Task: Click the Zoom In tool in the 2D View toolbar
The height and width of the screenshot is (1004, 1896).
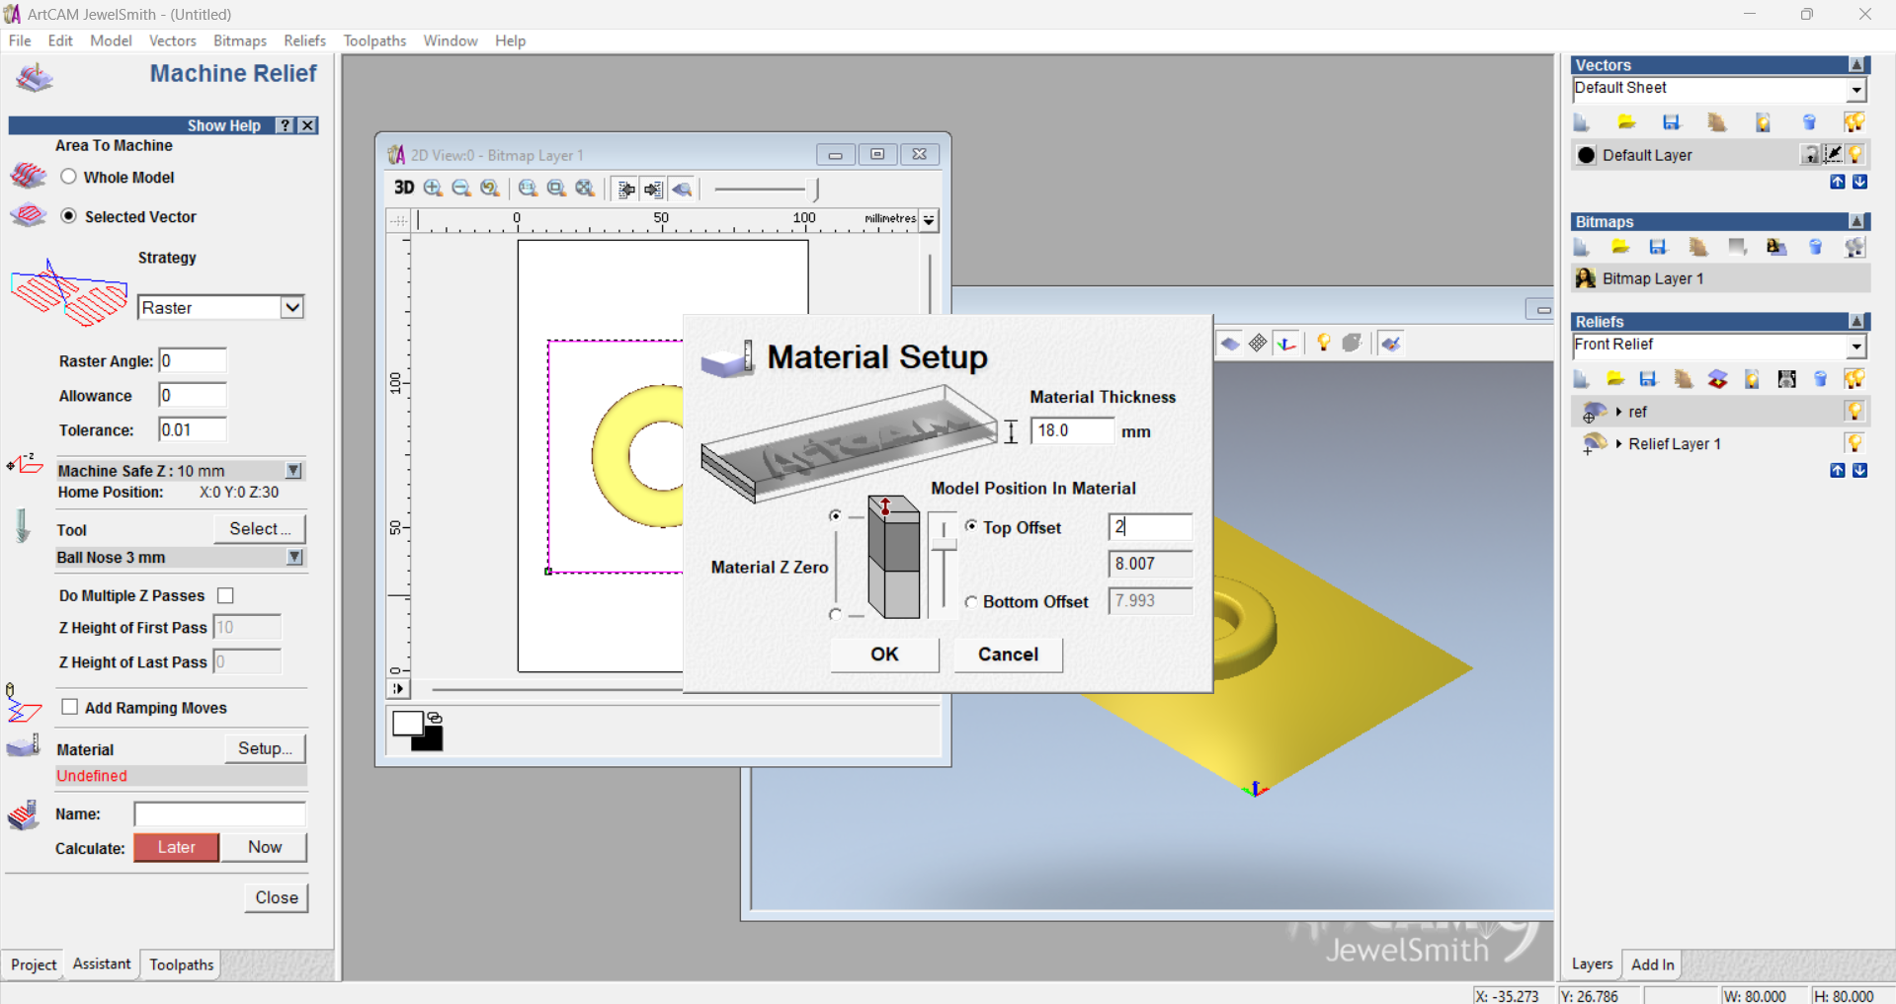Action: pos(433,188)
